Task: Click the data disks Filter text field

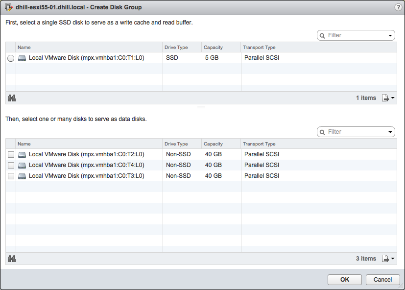Action: (x=357, y=132)
